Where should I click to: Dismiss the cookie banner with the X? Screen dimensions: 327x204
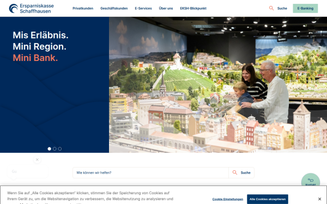(x=319, y=199)
